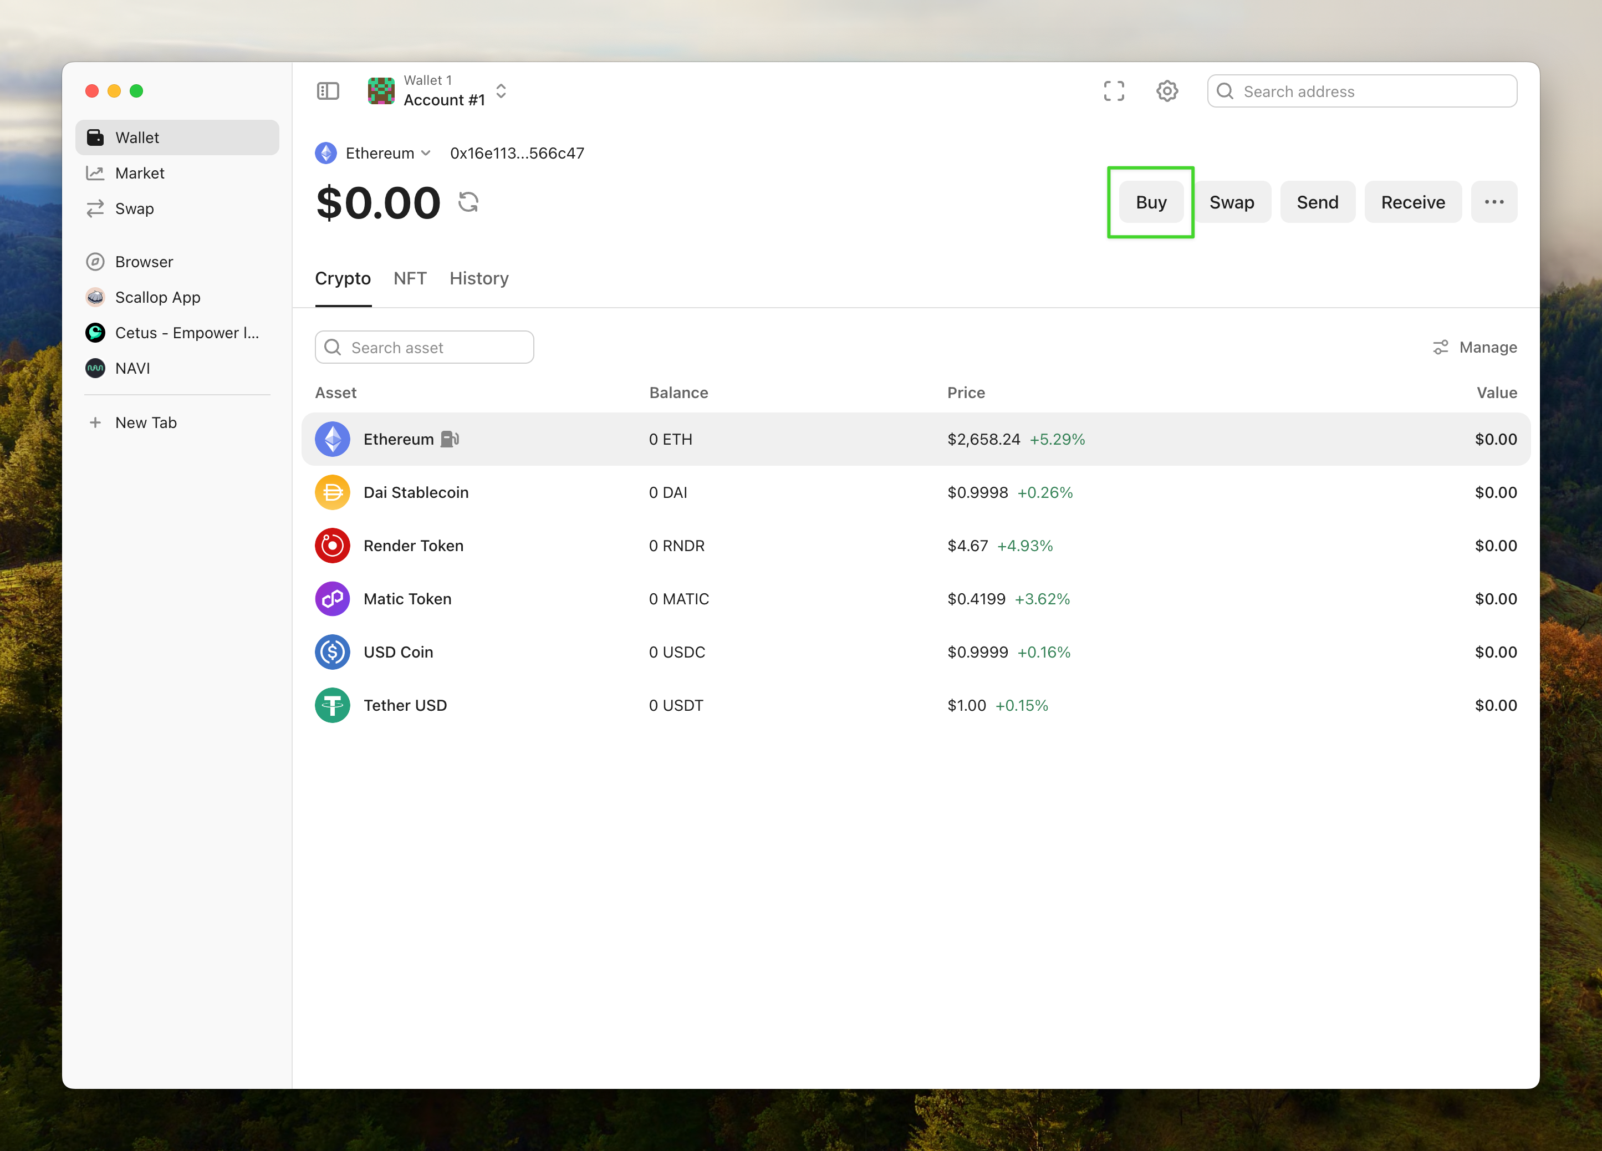
Task: Click the Asset column header
Action: (335, 393)
